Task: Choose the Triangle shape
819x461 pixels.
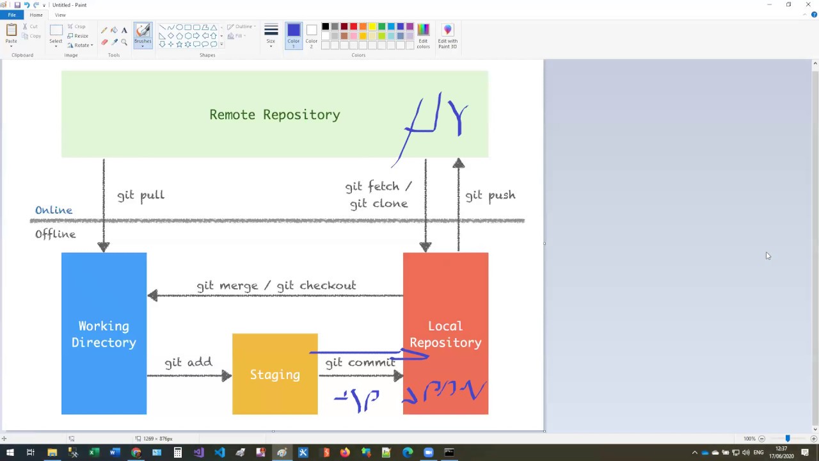Action: point(213,28)
